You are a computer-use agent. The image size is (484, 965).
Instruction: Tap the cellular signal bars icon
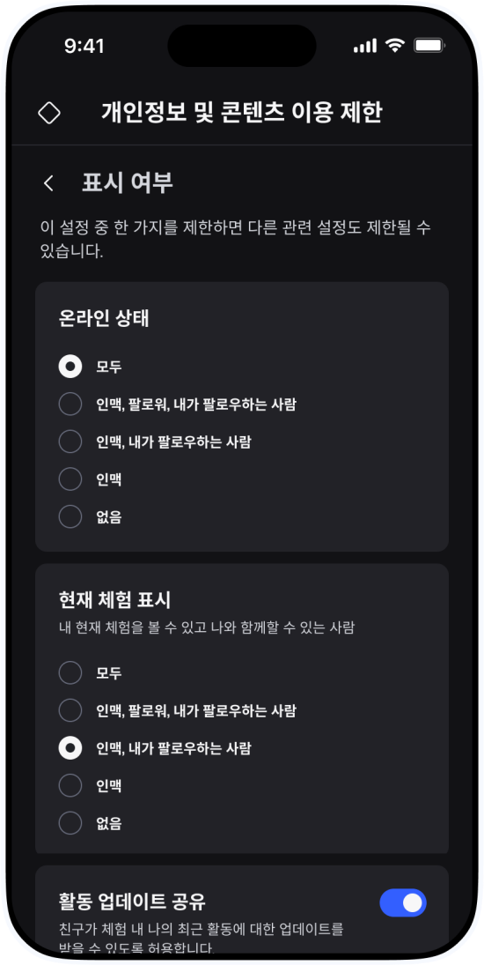pyautogui.click(x=365, y=46)
